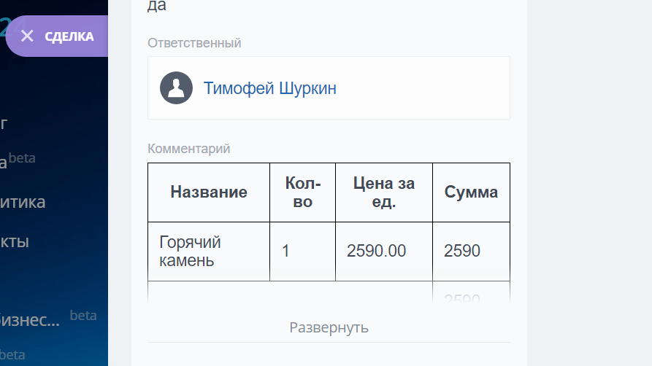The height and width of the screenshot is (366, 652).
Task: Click the Цена за ед. column header
Action: pyautogui.click(x=383, y=192)
